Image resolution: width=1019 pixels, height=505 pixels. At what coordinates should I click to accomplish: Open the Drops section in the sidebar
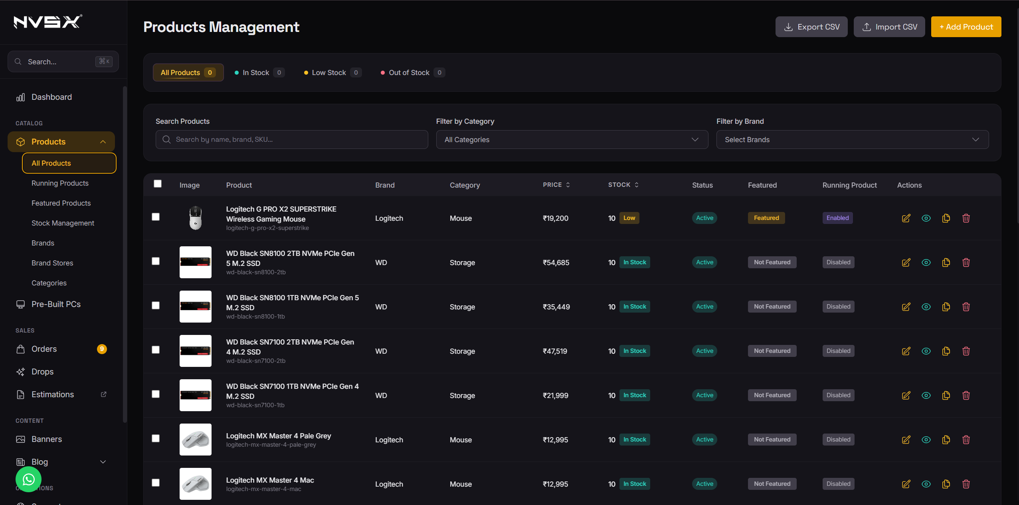click(x=42, y=371)
